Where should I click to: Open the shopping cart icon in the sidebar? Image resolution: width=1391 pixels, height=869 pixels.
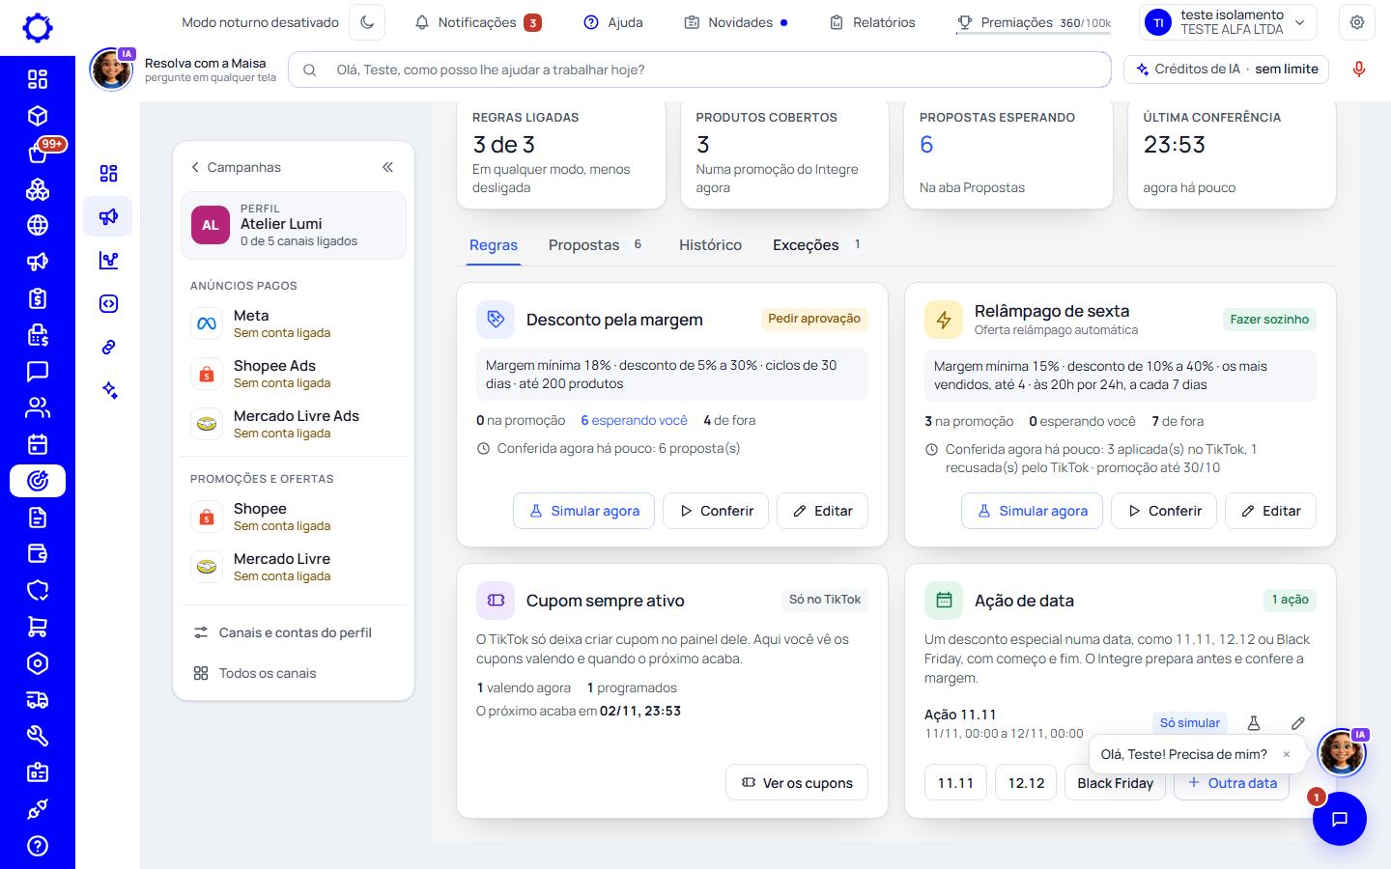coord(38,627)
